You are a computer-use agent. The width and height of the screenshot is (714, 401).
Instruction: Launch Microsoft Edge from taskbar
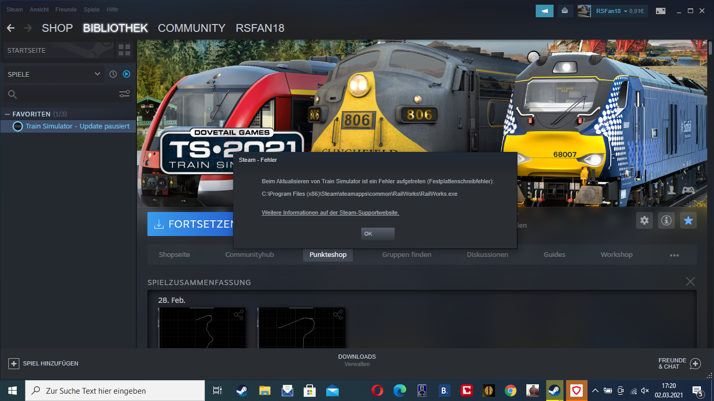tap(400, 391)
